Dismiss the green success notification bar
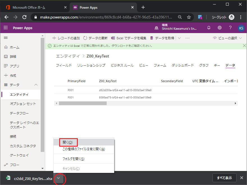This screenshot has height=185, width=247. (x=244, y=46)
